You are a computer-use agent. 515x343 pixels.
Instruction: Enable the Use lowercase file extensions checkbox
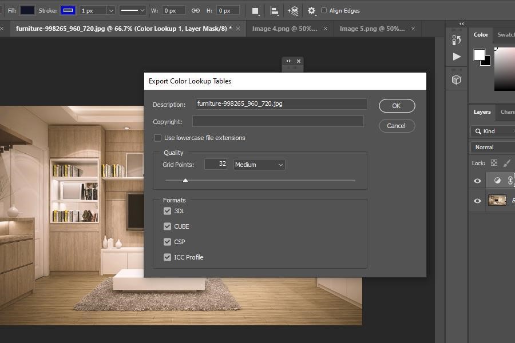[x=157, y=138]
